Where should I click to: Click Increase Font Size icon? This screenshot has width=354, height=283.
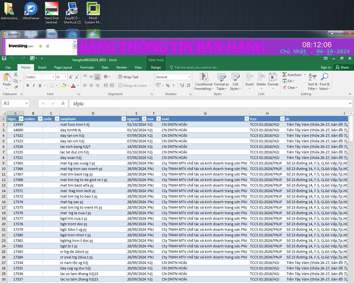71,77
